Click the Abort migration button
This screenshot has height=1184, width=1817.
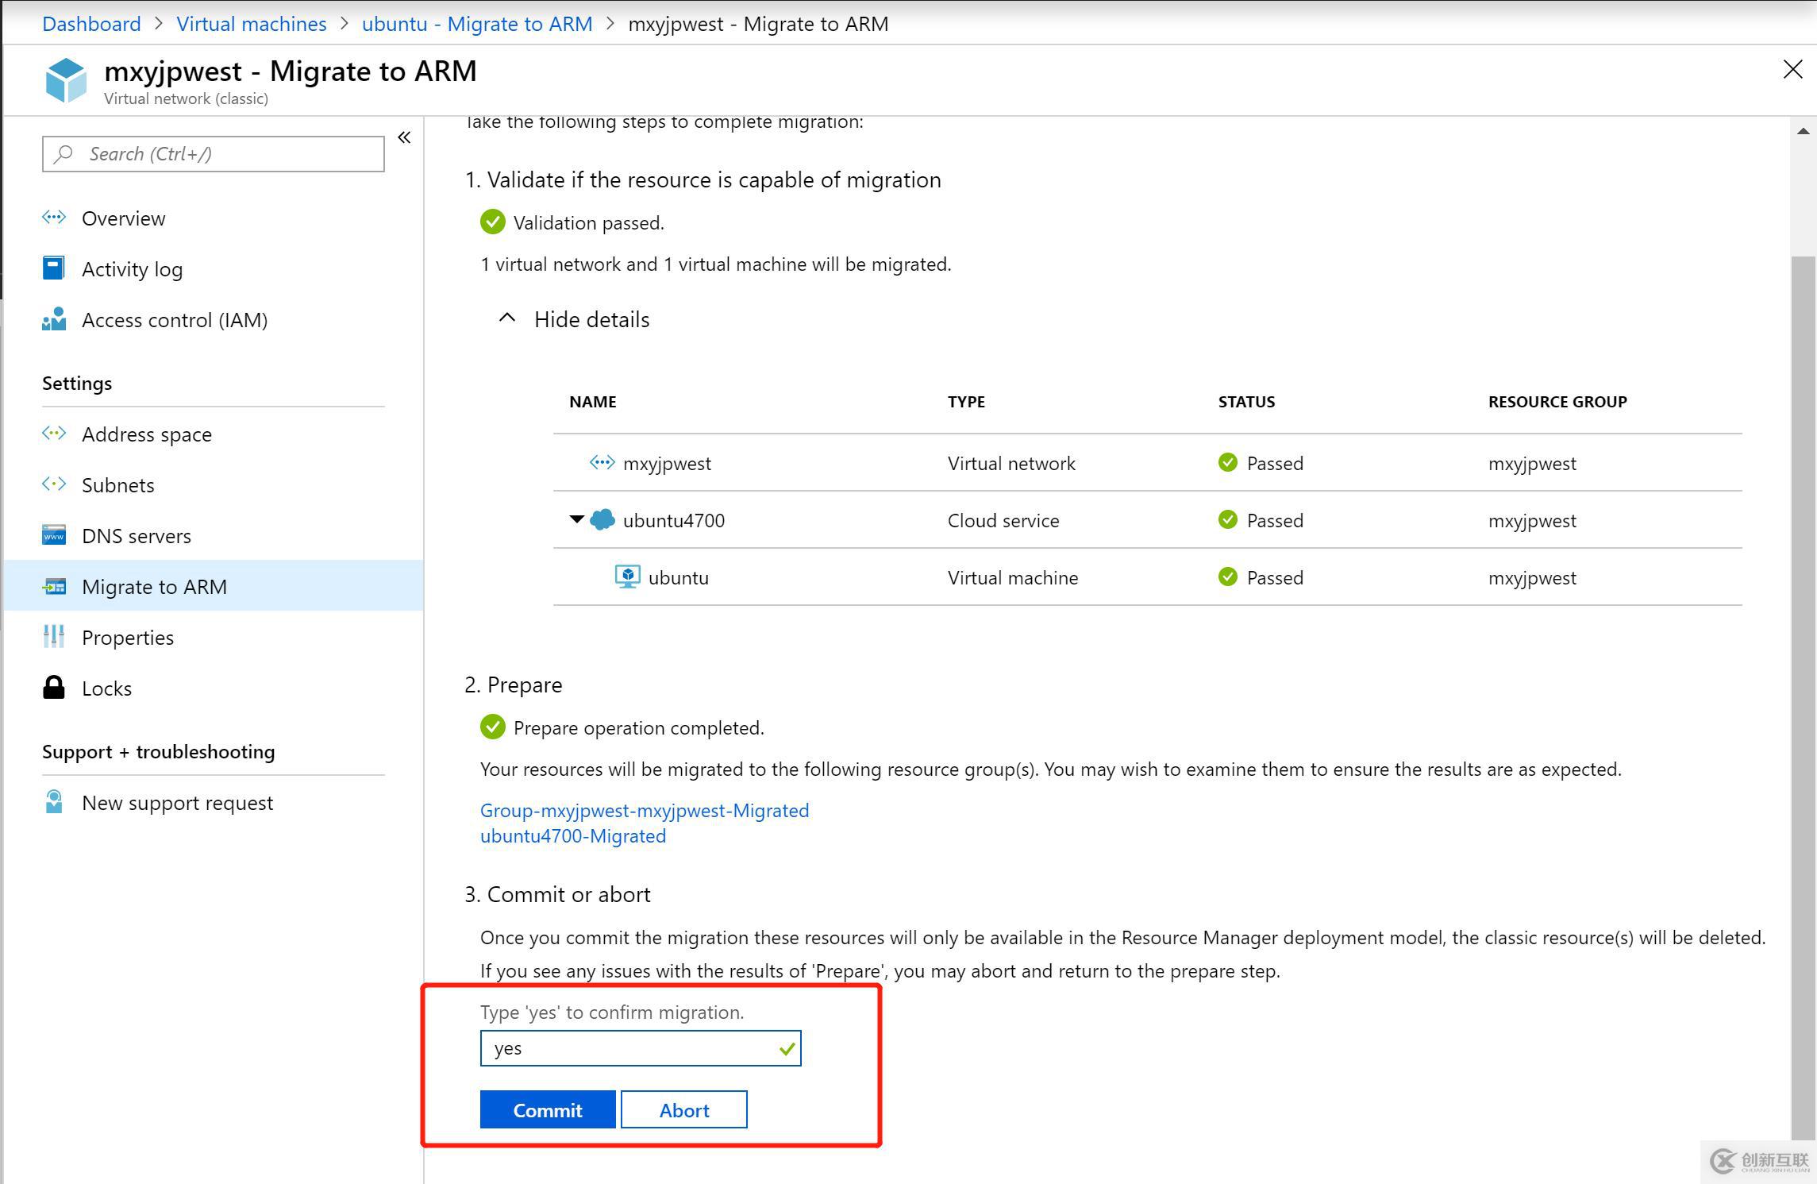click(685, 1110)
